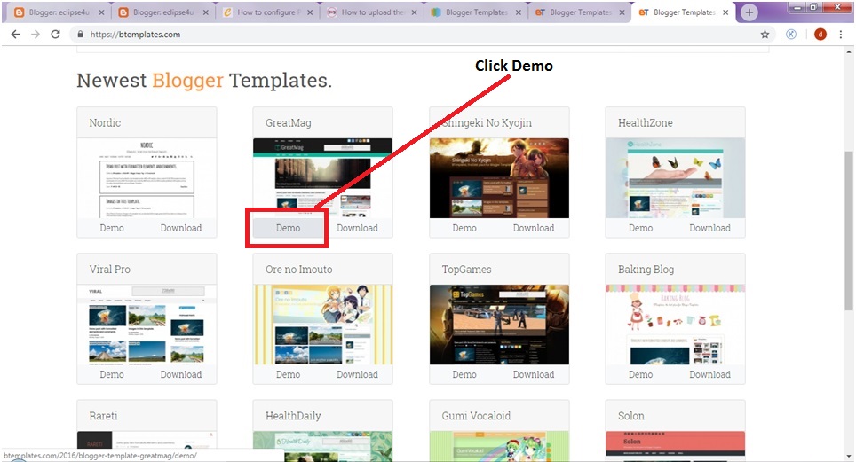Switch to the second 'Blogger: eclipse4u' tab
This screenshot has height=462, width=856.
(x=163, y=12)
